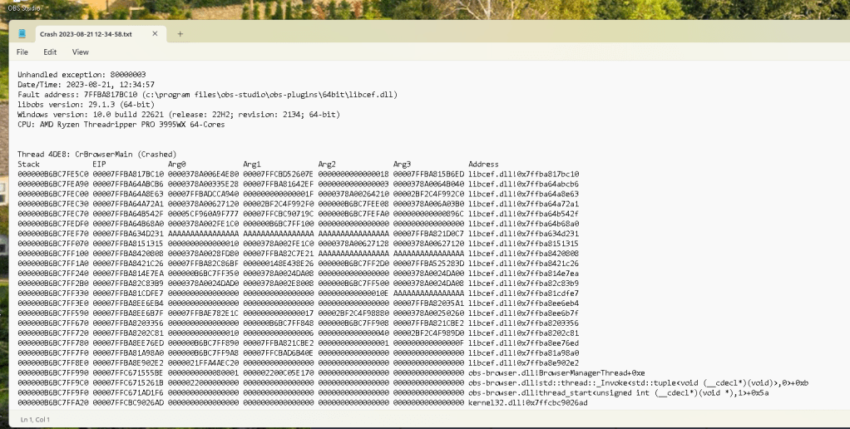This screenshot has width=850, height=429.
Task: Click the 'libcef.dll!0x7ffba64b542f' address entry
Action: pyautogui.click(x=524, y=214)
